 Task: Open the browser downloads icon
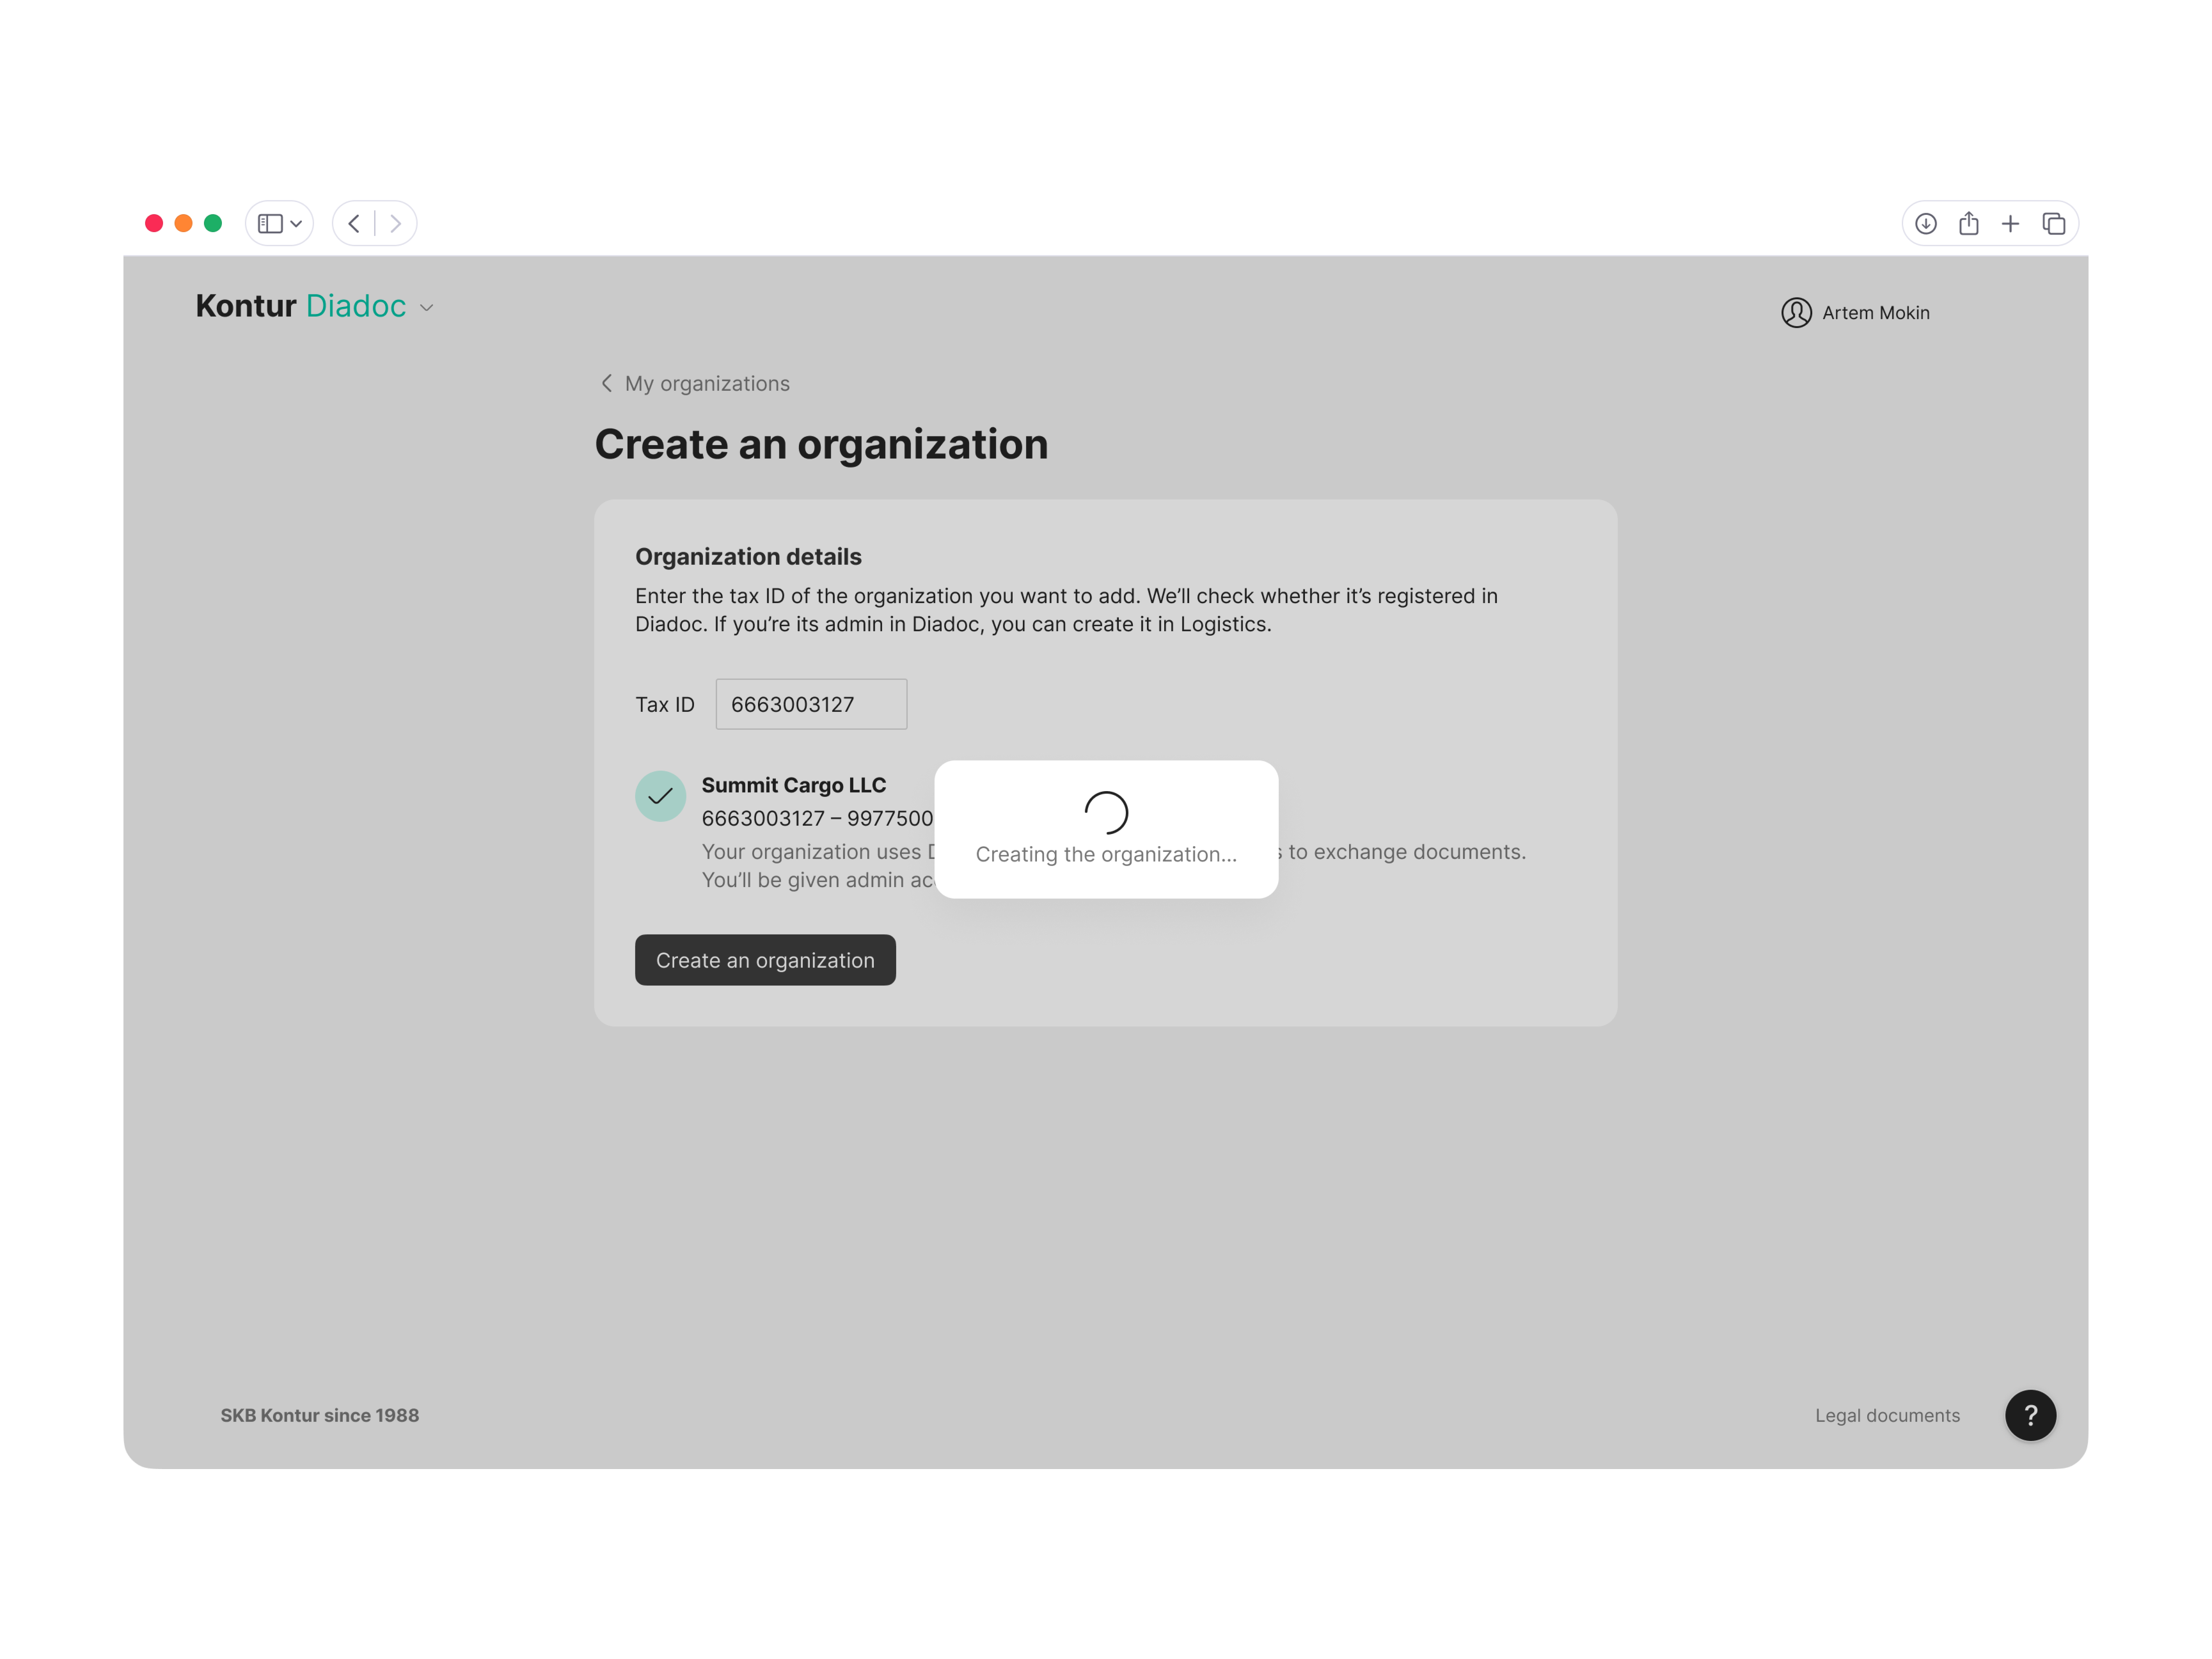1926,223
